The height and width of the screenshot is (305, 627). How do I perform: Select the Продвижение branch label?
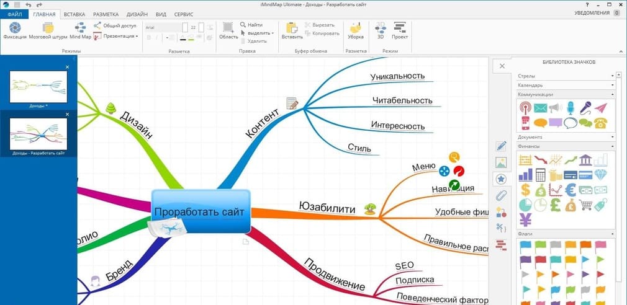coord(334,275)
